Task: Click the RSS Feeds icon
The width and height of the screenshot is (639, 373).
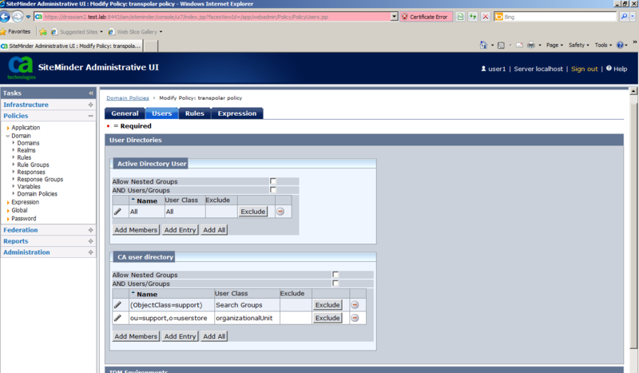Action: (502, 46)
